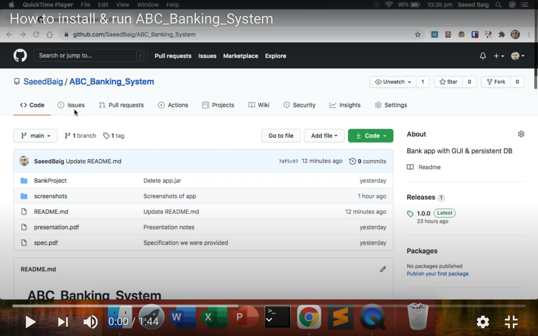538x336 pixels.
Task: Skip to next video
Action: [63, 322]
